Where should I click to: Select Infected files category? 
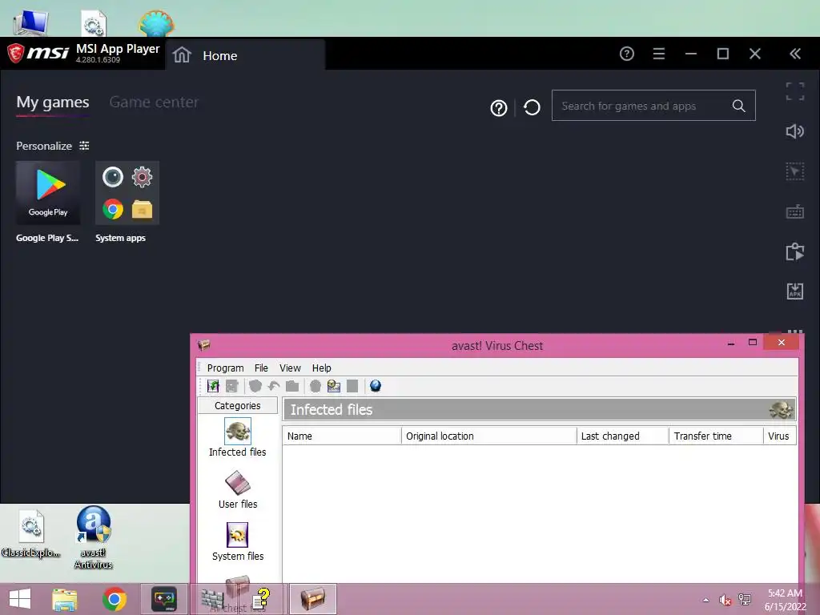(x=237, y=438)
